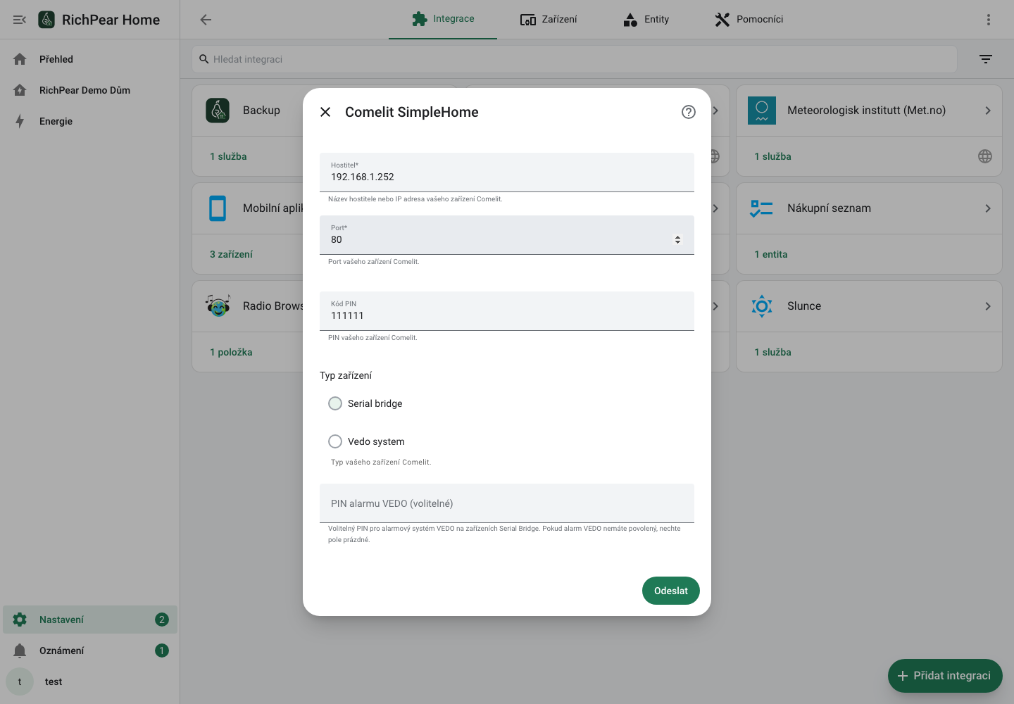Select the Vedo system radio option
The height and width of the screenshot is (704, 1014).
coord(335,441)
